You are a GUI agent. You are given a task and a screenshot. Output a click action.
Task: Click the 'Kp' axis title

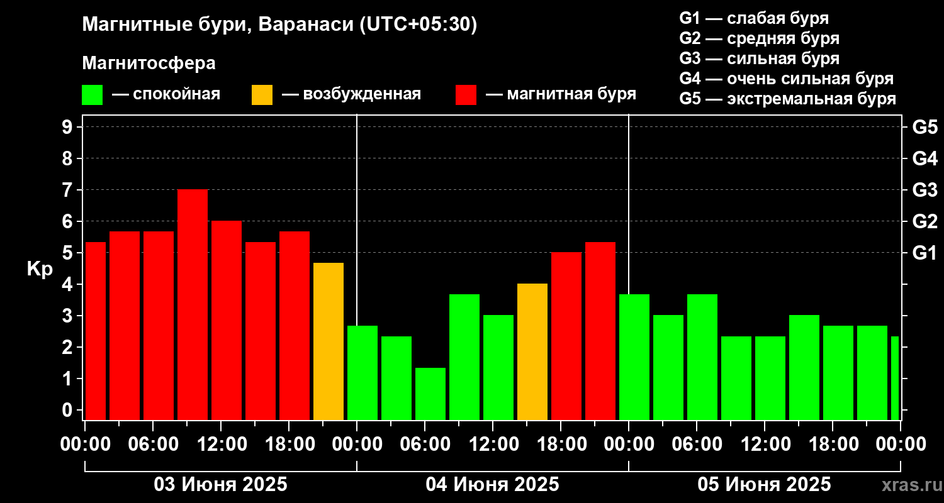(40, 270)
